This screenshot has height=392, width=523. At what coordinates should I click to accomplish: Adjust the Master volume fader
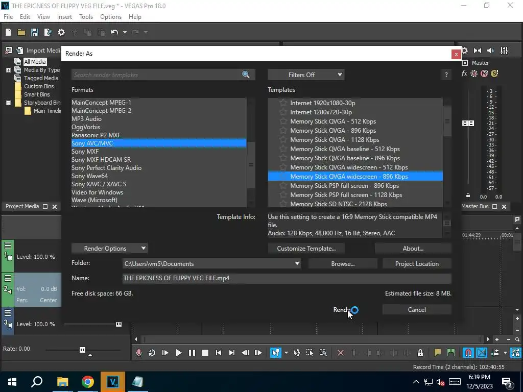pyautogui.click(x=468, y=124)
